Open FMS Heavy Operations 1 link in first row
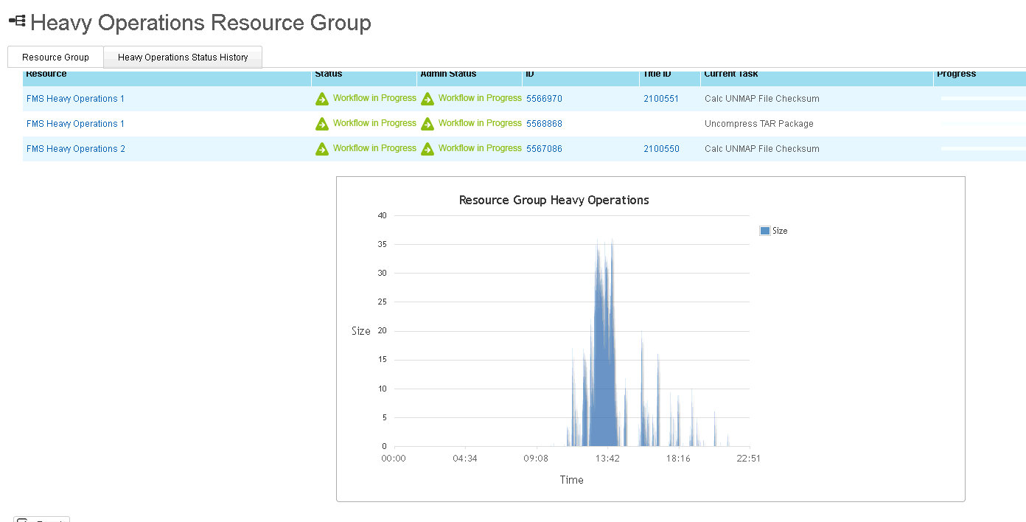The image size is (1026, 522). pyautogui.click(x=75, y=99)
